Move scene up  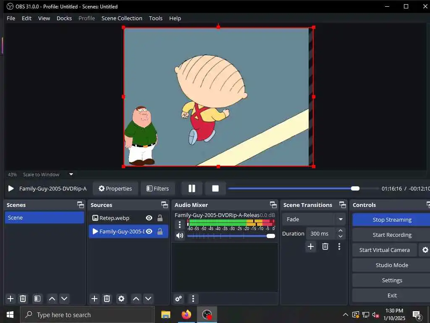(x=52, y=299)
